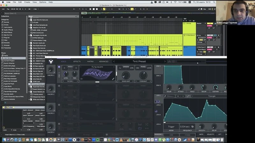Click the Vital logo icon

(x=51, y=62)
